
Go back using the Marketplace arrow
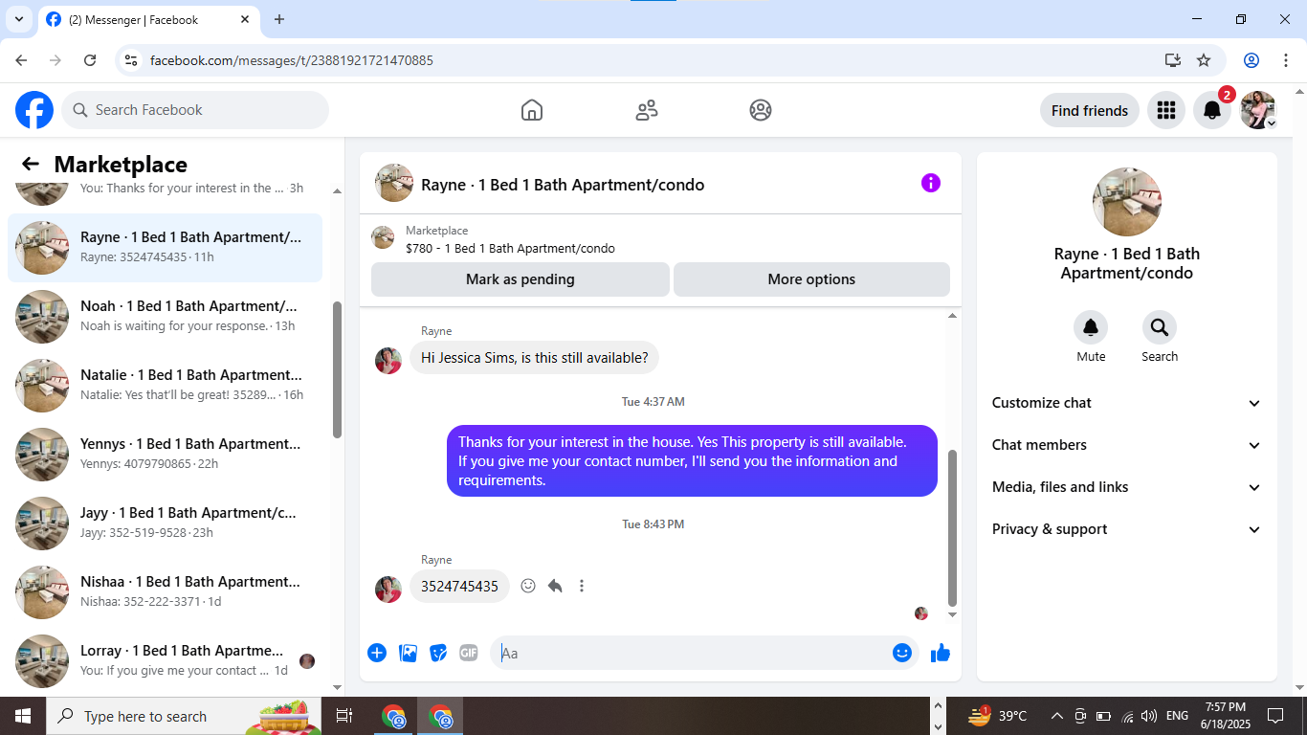pyautogui.click(x=31, y=164)
